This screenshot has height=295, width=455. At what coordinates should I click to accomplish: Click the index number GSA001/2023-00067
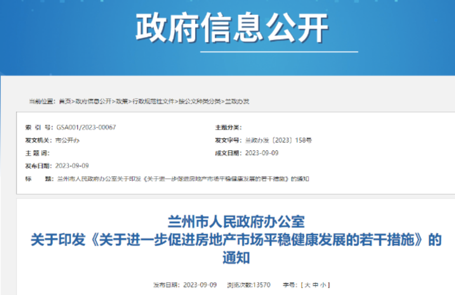(86, 127)
